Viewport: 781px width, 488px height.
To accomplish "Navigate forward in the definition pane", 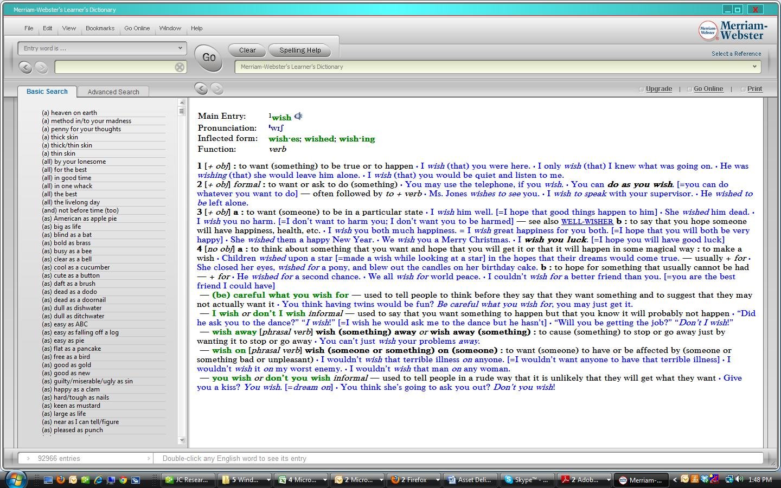I will 217,88.
